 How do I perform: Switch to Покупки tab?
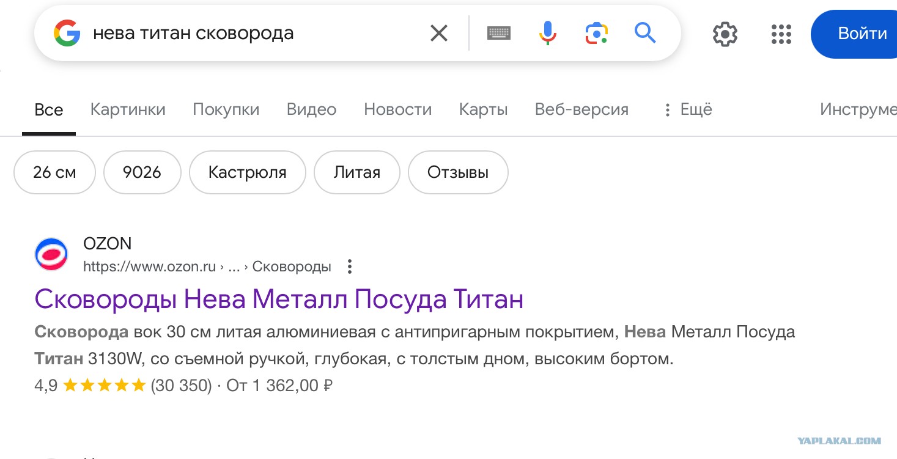(226, 110)
